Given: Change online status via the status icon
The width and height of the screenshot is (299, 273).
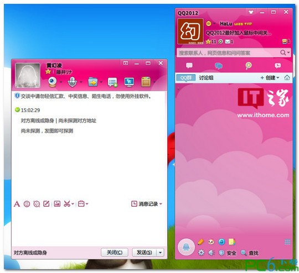Looking at the screenshot, I should pyautogui.click(x=209, y=24).
